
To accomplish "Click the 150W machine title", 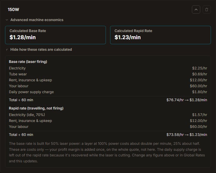I will (x=13, y=9).
